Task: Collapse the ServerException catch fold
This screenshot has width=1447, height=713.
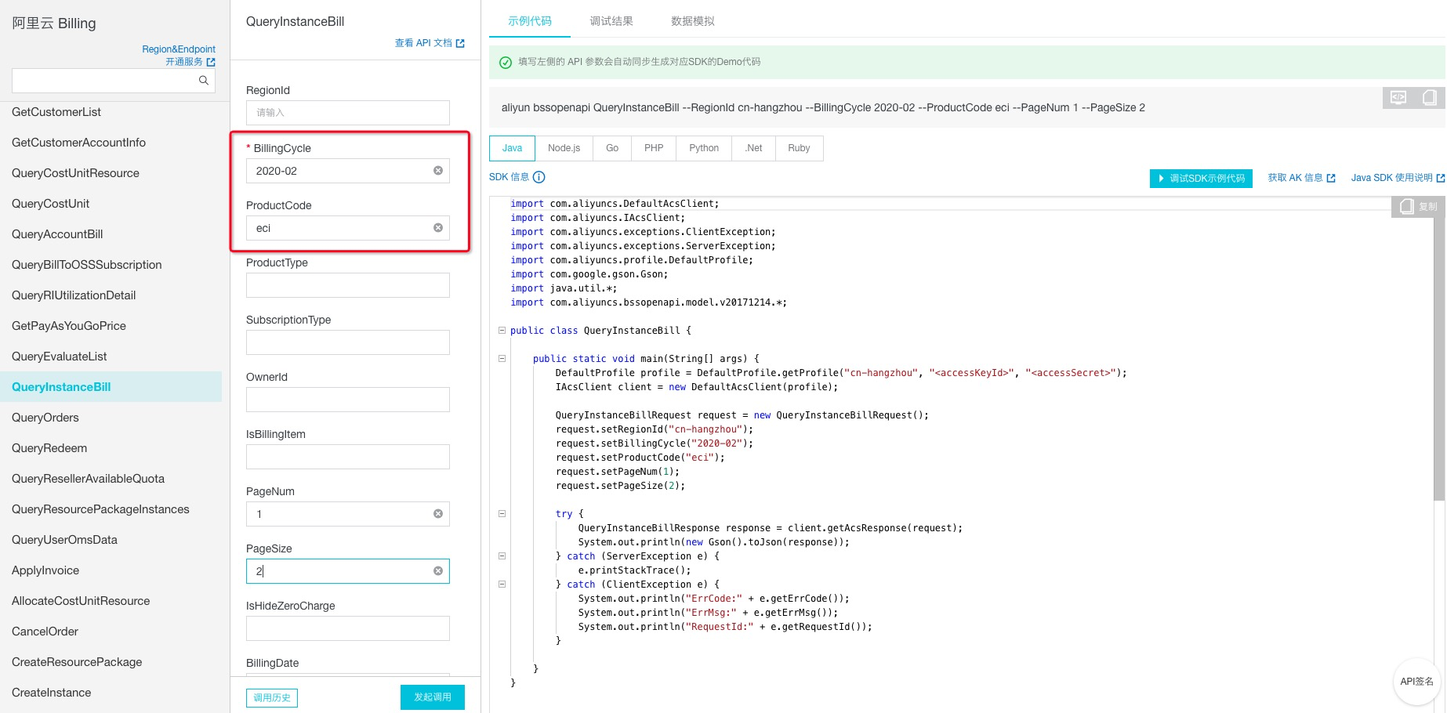Action: pos(502,556)
